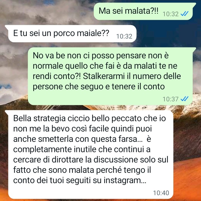Select the 'Ma sei malata?!!' message bubble
Image resolution: width=201 pixels, height=201 pixels.
point(145,11)
